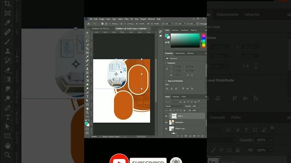The image size is (291, 163).
Task: Open the Layers panel flyout menu
Action: (x=206, y=96)
